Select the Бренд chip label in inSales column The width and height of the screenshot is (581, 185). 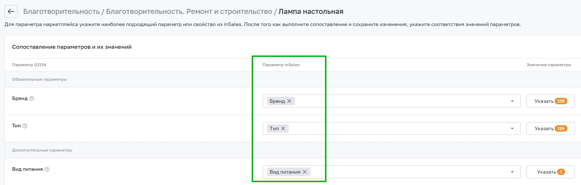point(277,101)
